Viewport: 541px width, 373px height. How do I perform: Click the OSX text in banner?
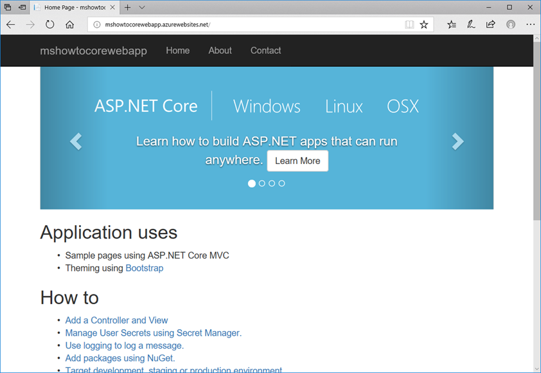(403, 106)
